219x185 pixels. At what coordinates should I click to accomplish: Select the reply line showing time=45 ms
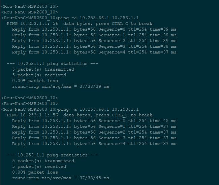94,121
